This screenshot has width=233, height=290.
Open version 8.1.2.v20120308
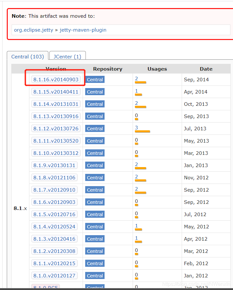[55, 251]
